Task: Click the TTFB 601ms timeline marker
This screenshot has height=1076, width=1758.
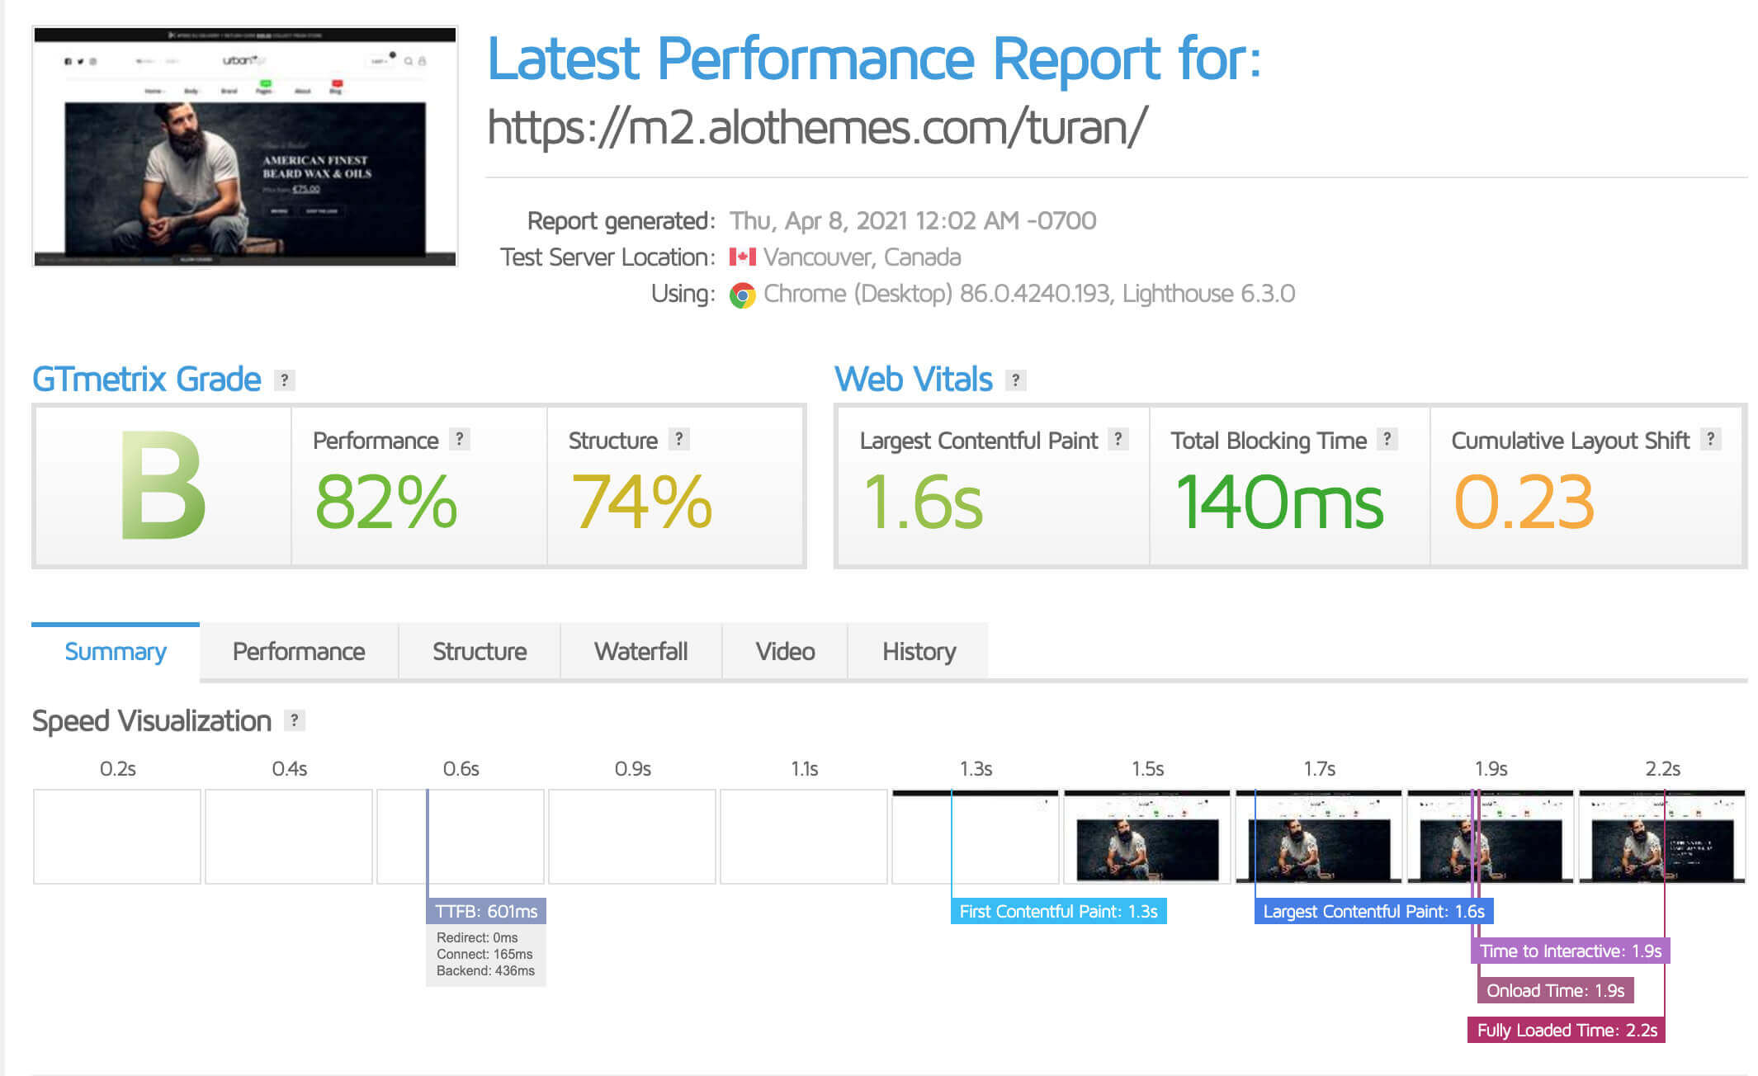Action: click(486, 911)
